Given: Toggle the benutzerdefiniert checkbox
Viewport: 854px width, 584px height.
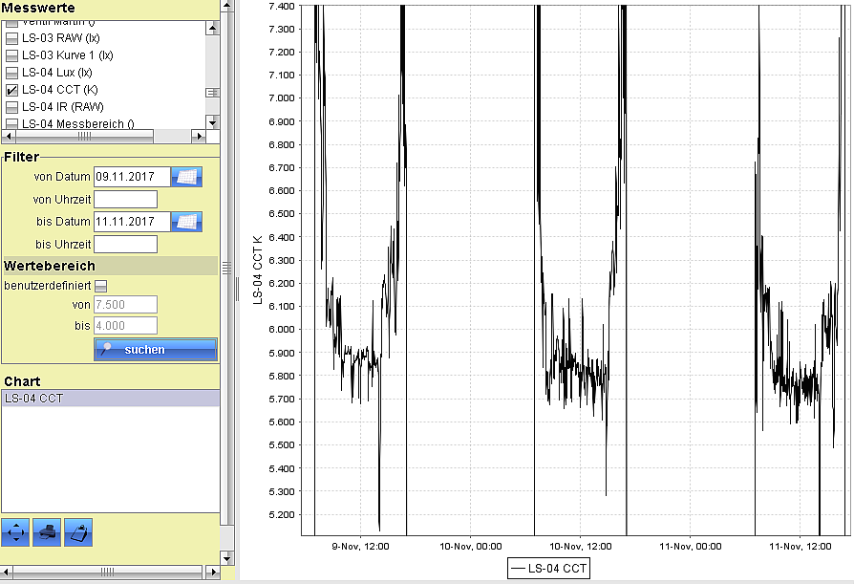Looking at the screenshot, I should tap(100, 286).
